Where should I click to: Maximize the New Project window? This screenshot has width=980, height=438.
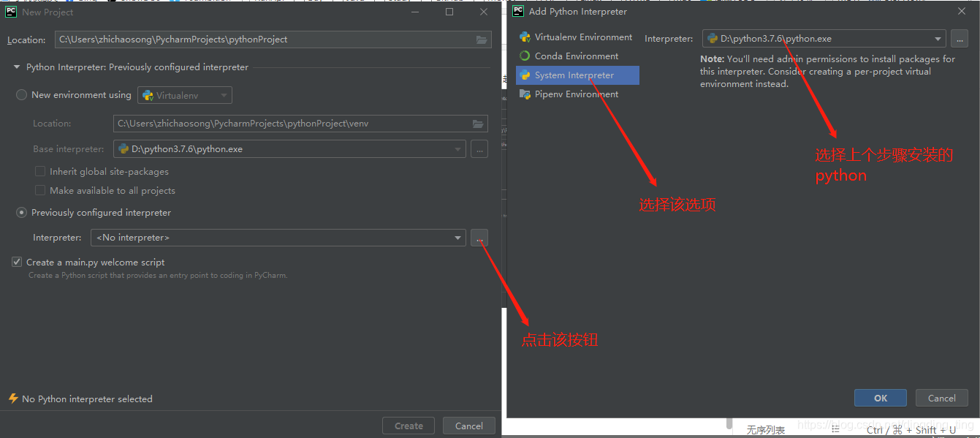point(449,12)
